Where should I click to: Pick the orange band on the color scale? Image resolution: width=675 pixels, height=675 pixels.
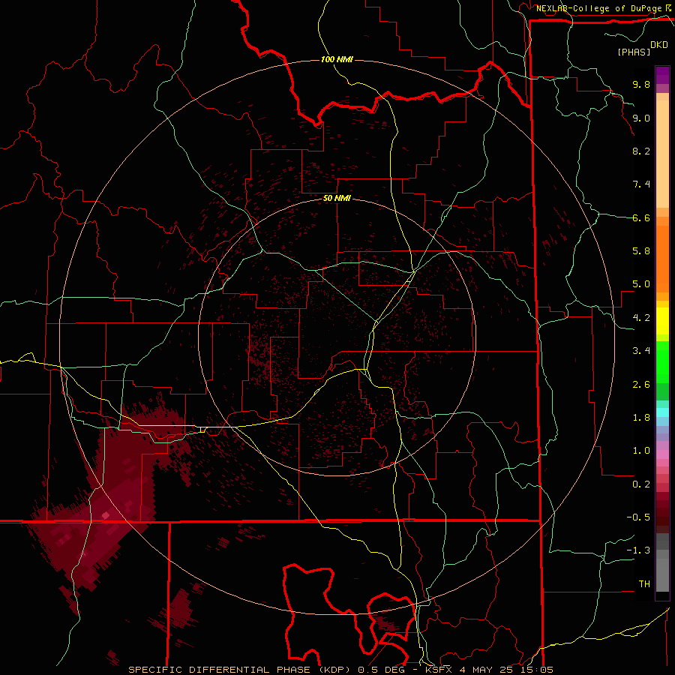coord(662,258)
